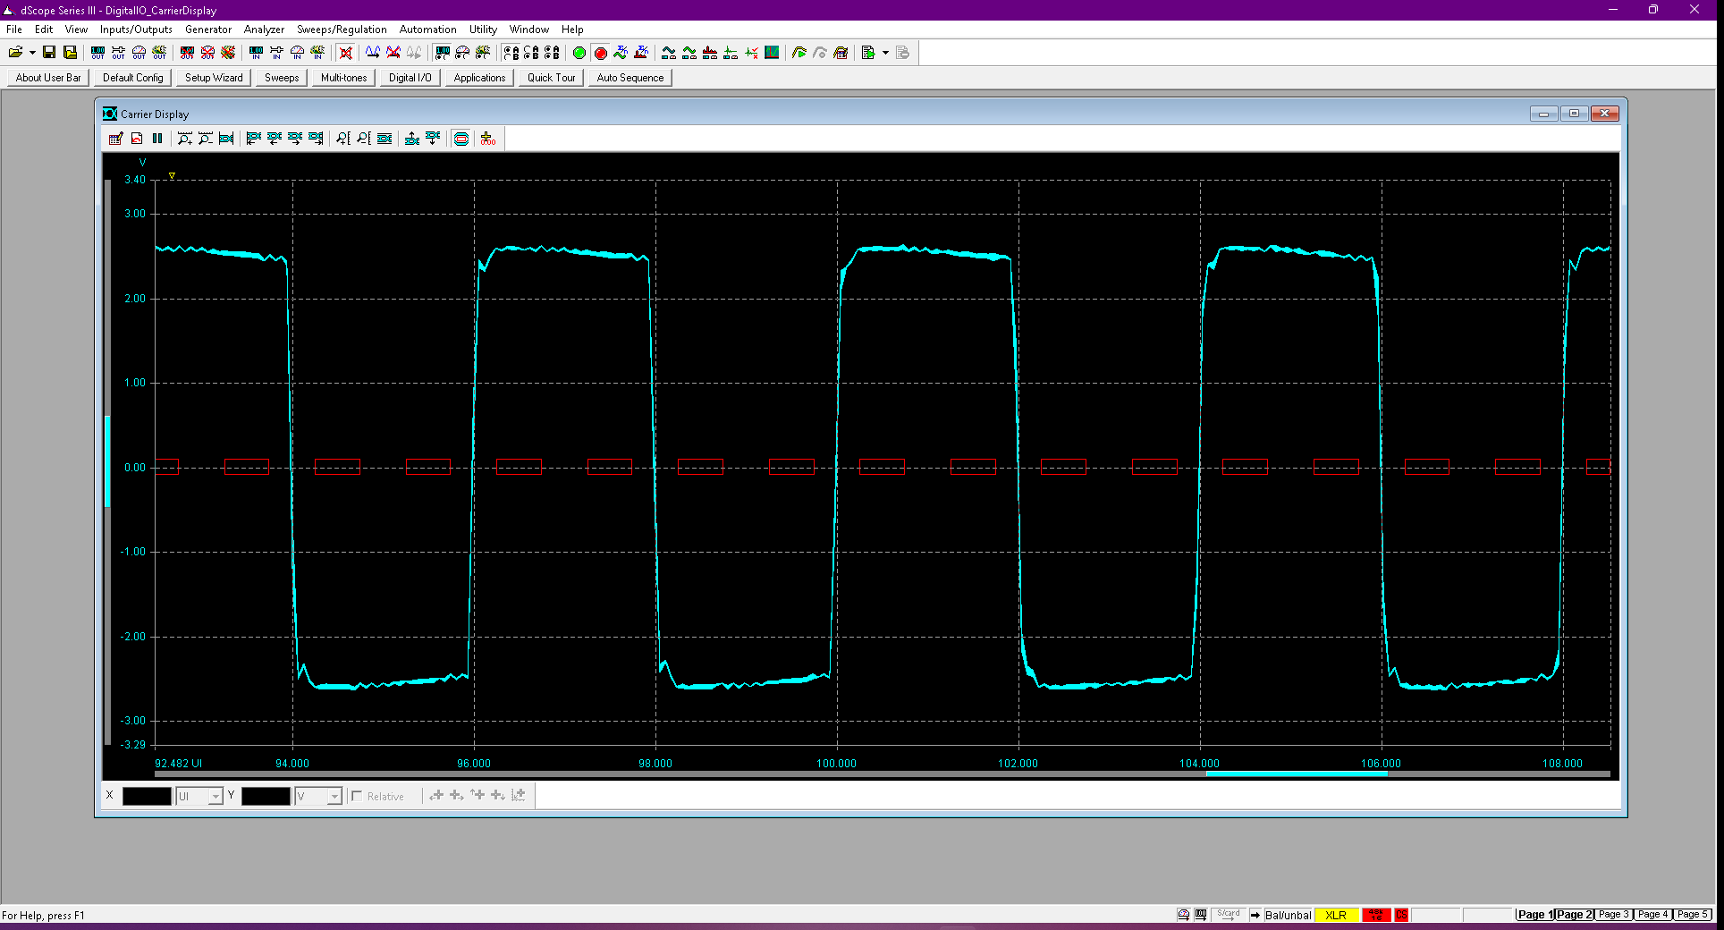Open the Generator menu
Viewport: 1724px width, 930px height.
[x=208, y=30]
